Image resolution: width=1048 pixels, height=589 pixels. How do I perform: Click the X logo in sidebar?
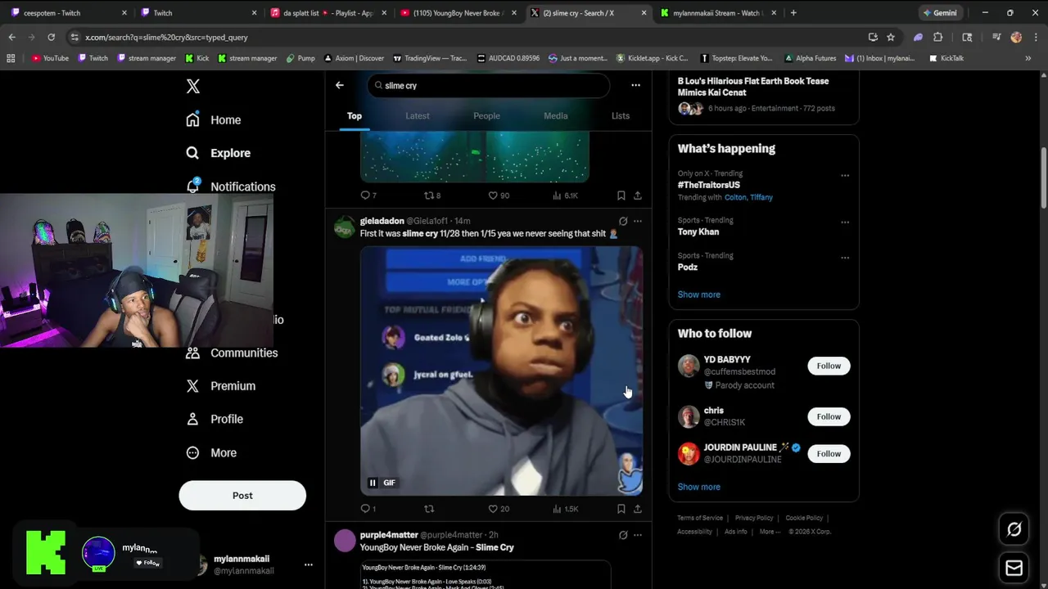[x=192, y=86]
